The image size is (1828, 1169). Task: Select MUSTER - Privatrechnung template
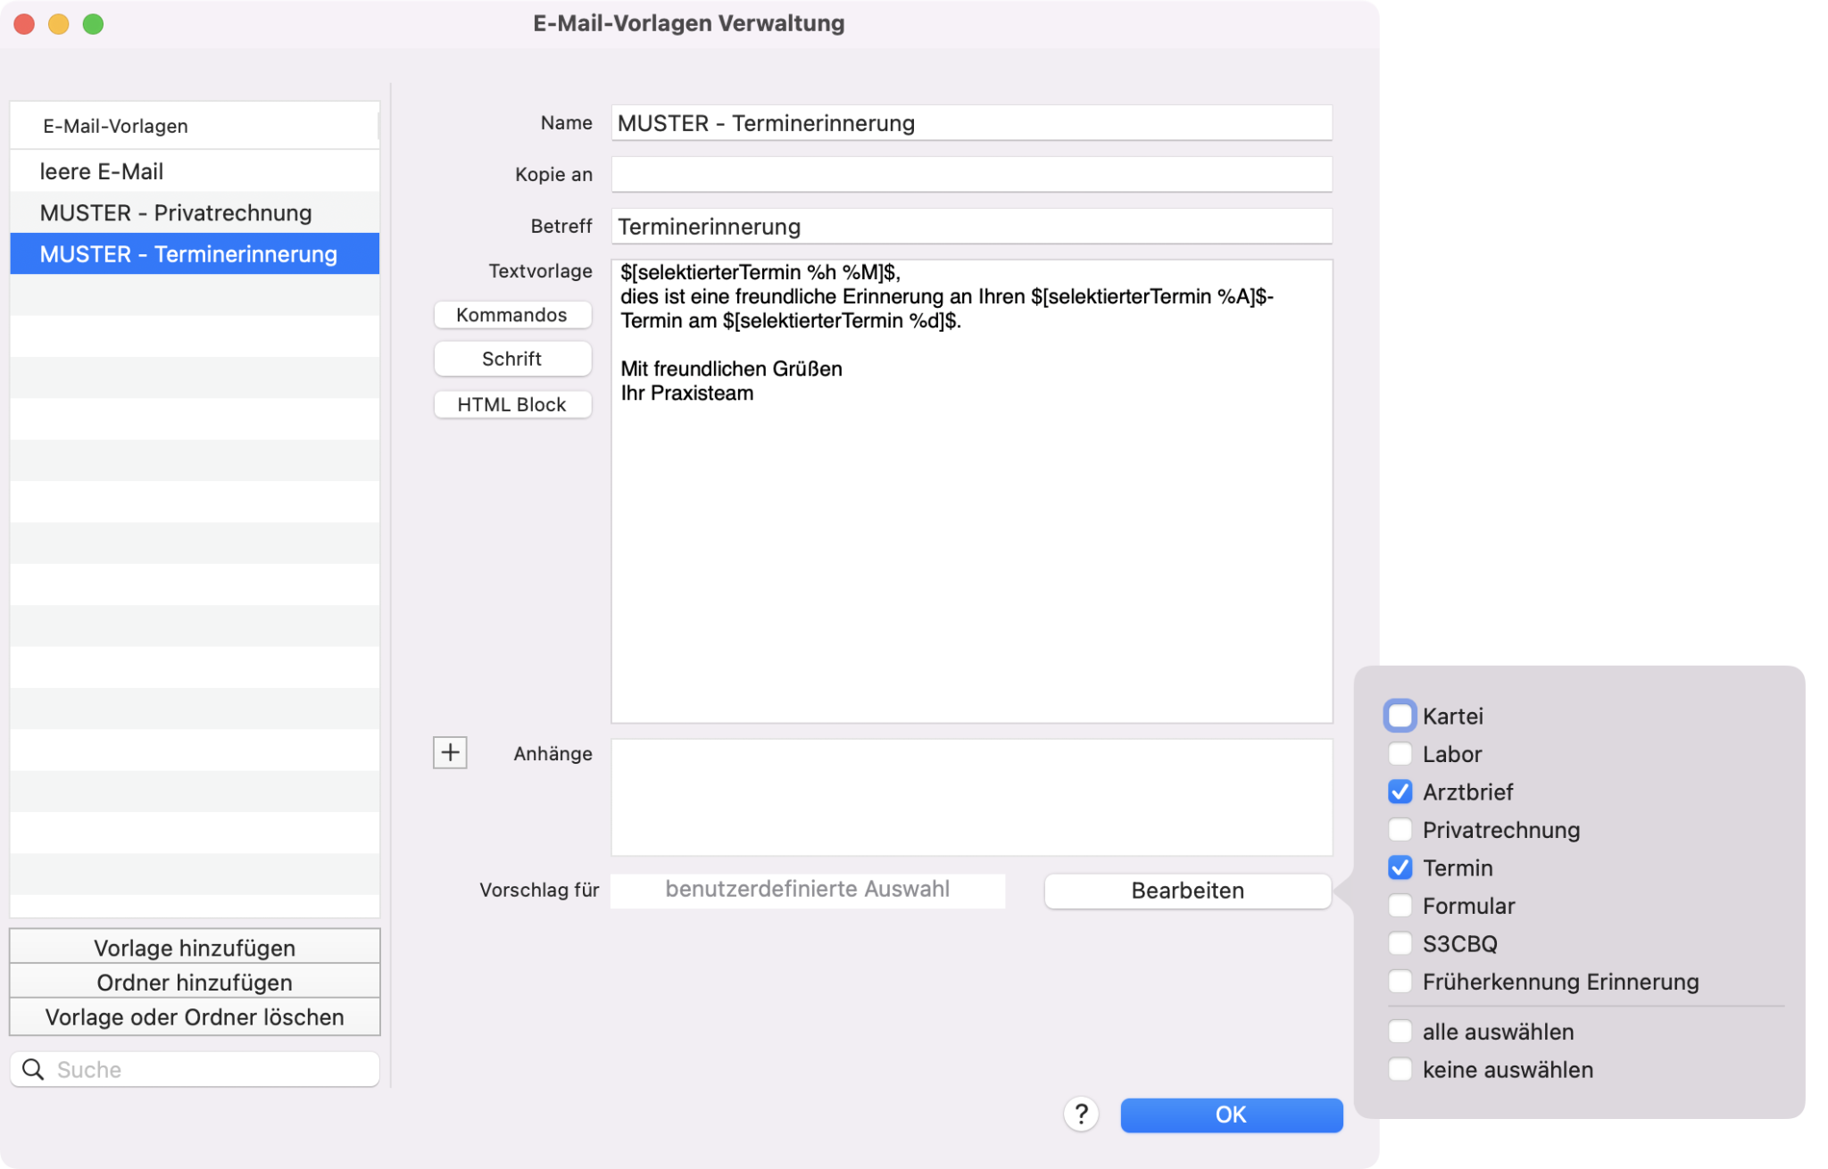tap(195, 212)
